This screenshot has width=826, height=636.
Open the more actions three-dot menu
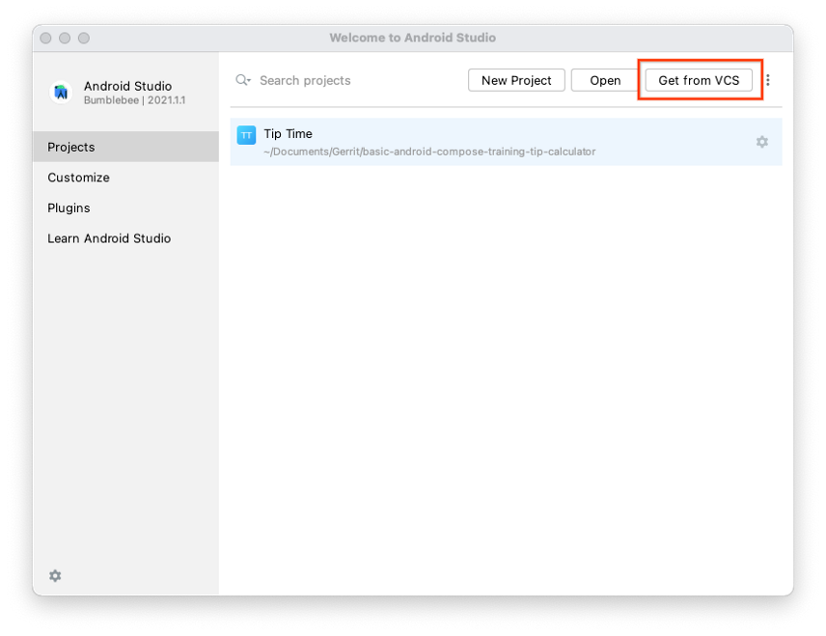(768, 80)
